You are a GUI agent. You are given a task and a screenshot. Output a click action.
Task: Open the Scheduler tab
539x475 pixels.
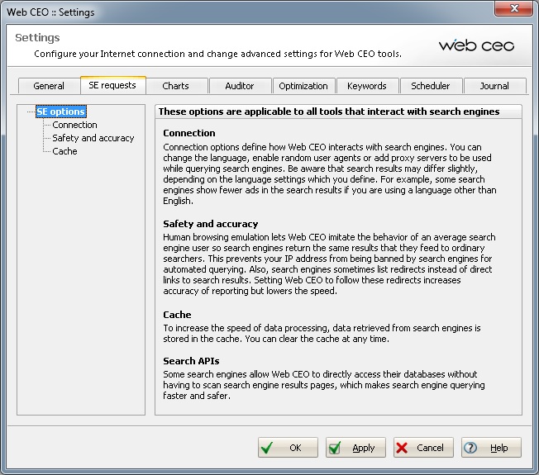click(431, 86)
